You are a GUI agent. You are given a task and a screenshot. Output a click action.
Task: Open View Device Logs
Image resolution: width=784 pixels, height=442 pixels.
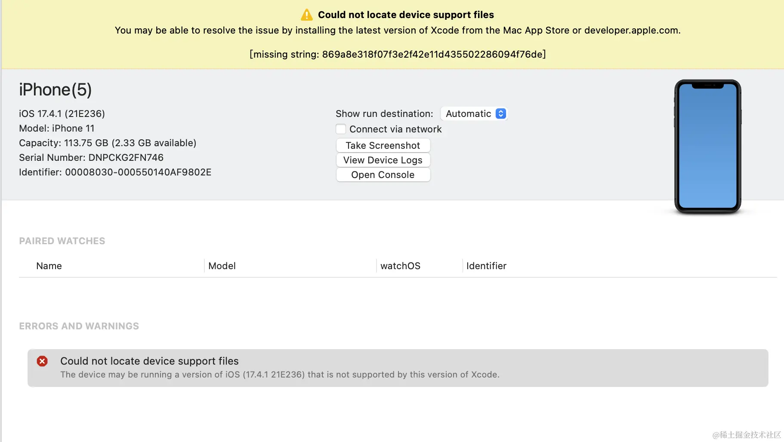point(383,160)
